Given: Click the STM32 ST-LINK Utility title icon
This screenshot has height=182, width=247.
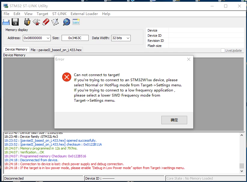Looking at the screenshot, I should (6, 6).
